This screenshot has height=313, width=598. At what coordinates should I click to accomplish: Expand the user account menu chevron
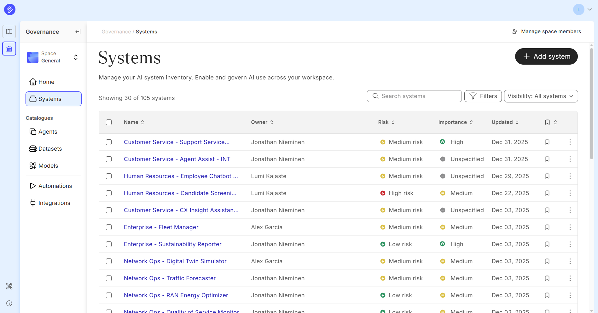tap(590, 9)
